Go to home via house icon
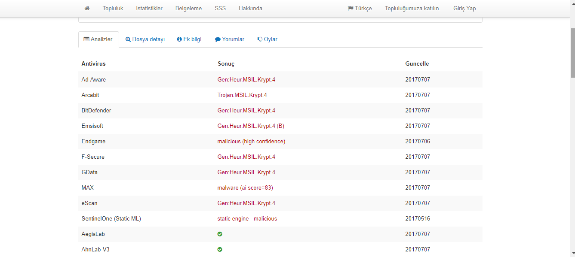The image size is (575, 257). [87, 9]
